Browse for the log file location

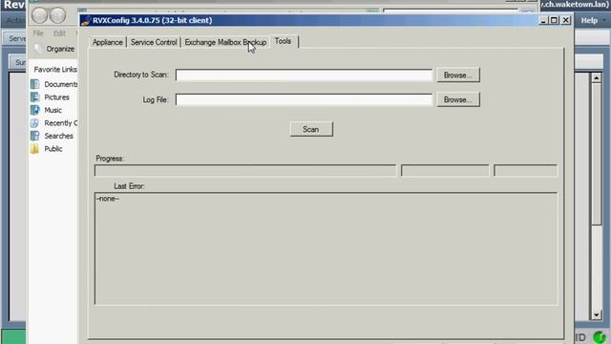click(458, 99)
